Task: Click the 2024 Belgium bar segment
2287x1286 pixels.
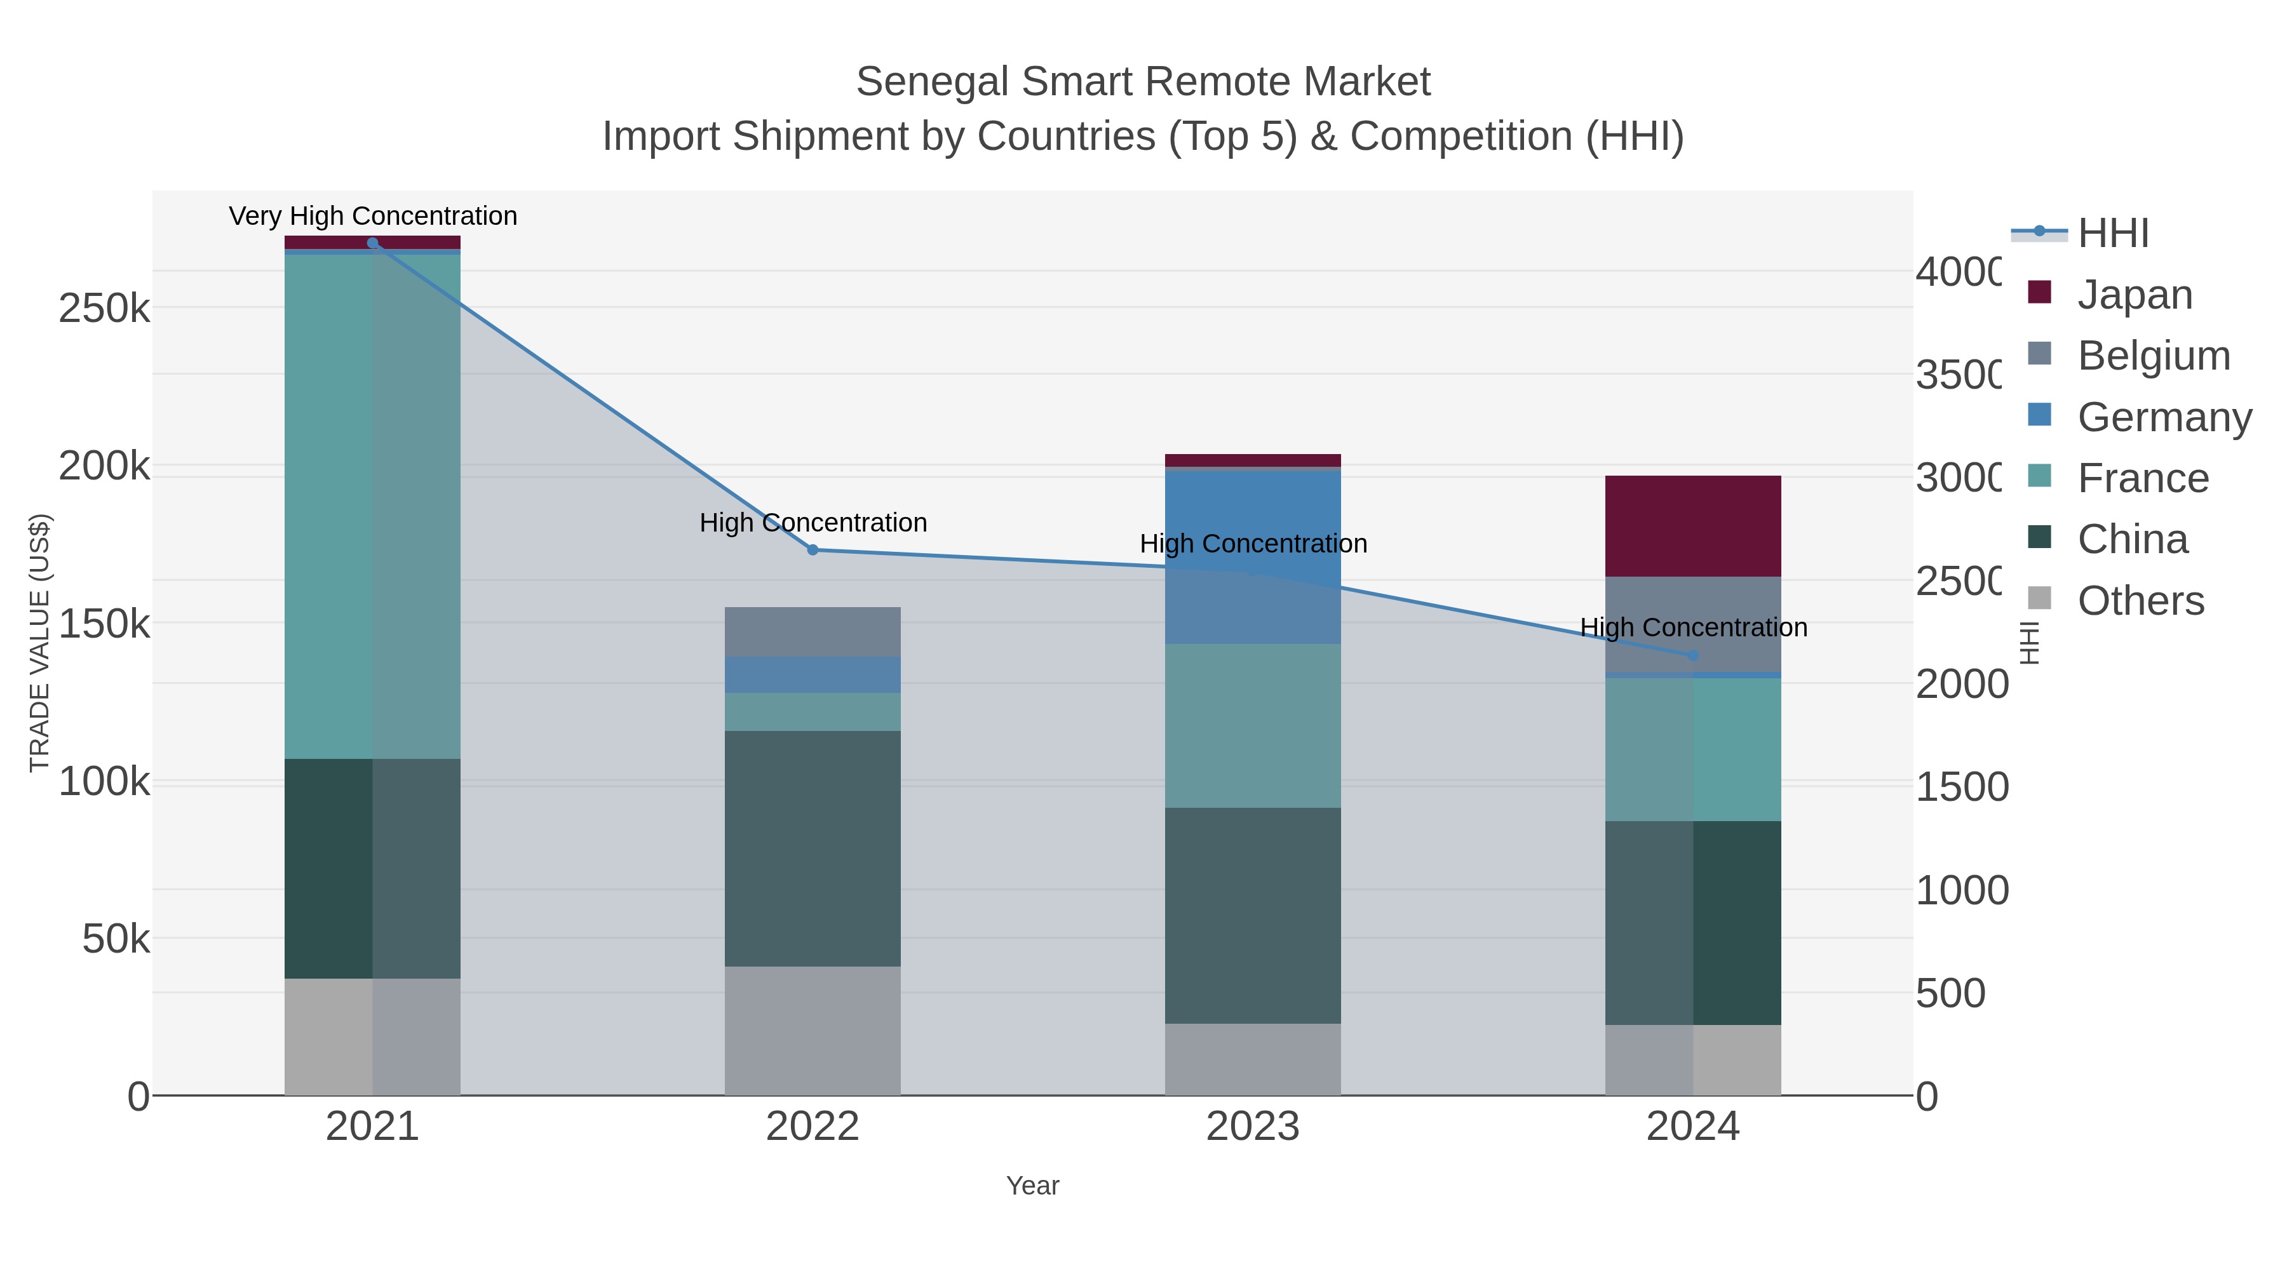Action: (x=1693, y=625)
